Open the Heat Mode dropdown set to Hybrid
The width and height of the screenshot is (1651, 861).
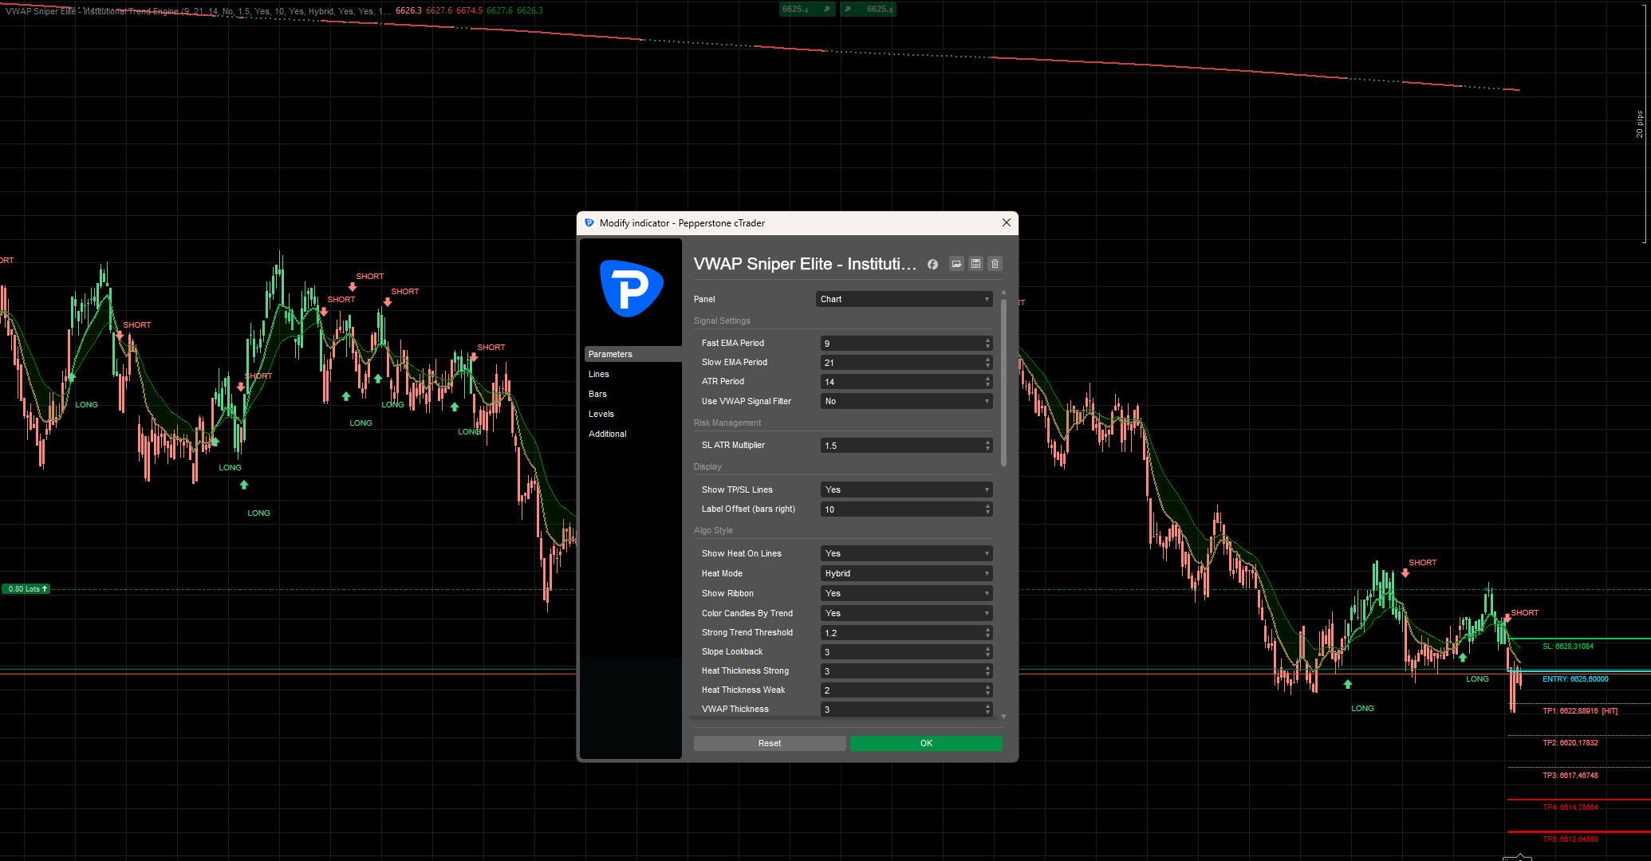(906, 572)
